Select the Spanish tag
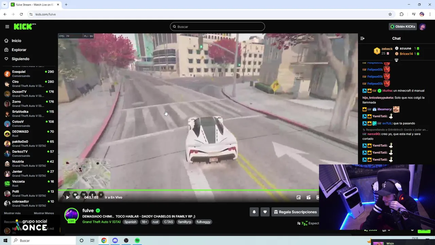The height and width of the screenshot is (245, 435). tap(130, 222)
